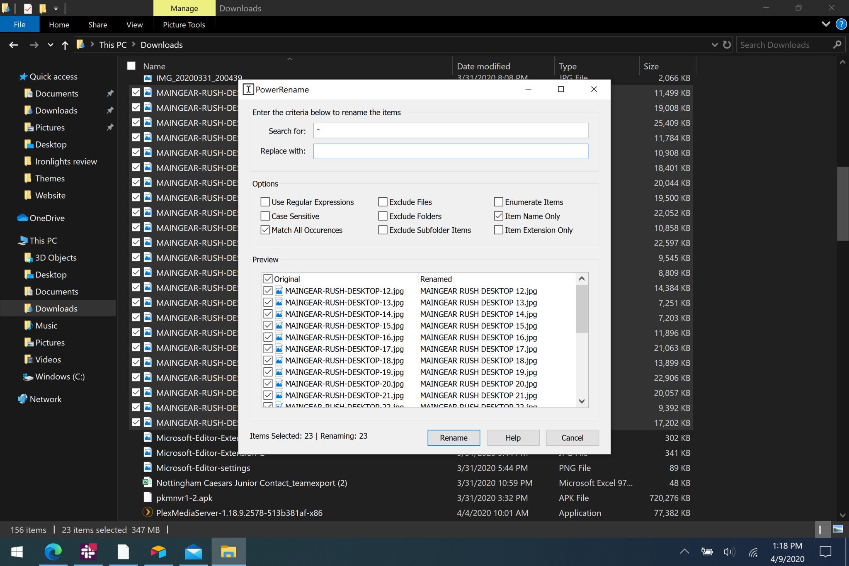This screenshot has width=849, height=566.
Task: Open Slack from the taskbar
Action: coord(88,552)
